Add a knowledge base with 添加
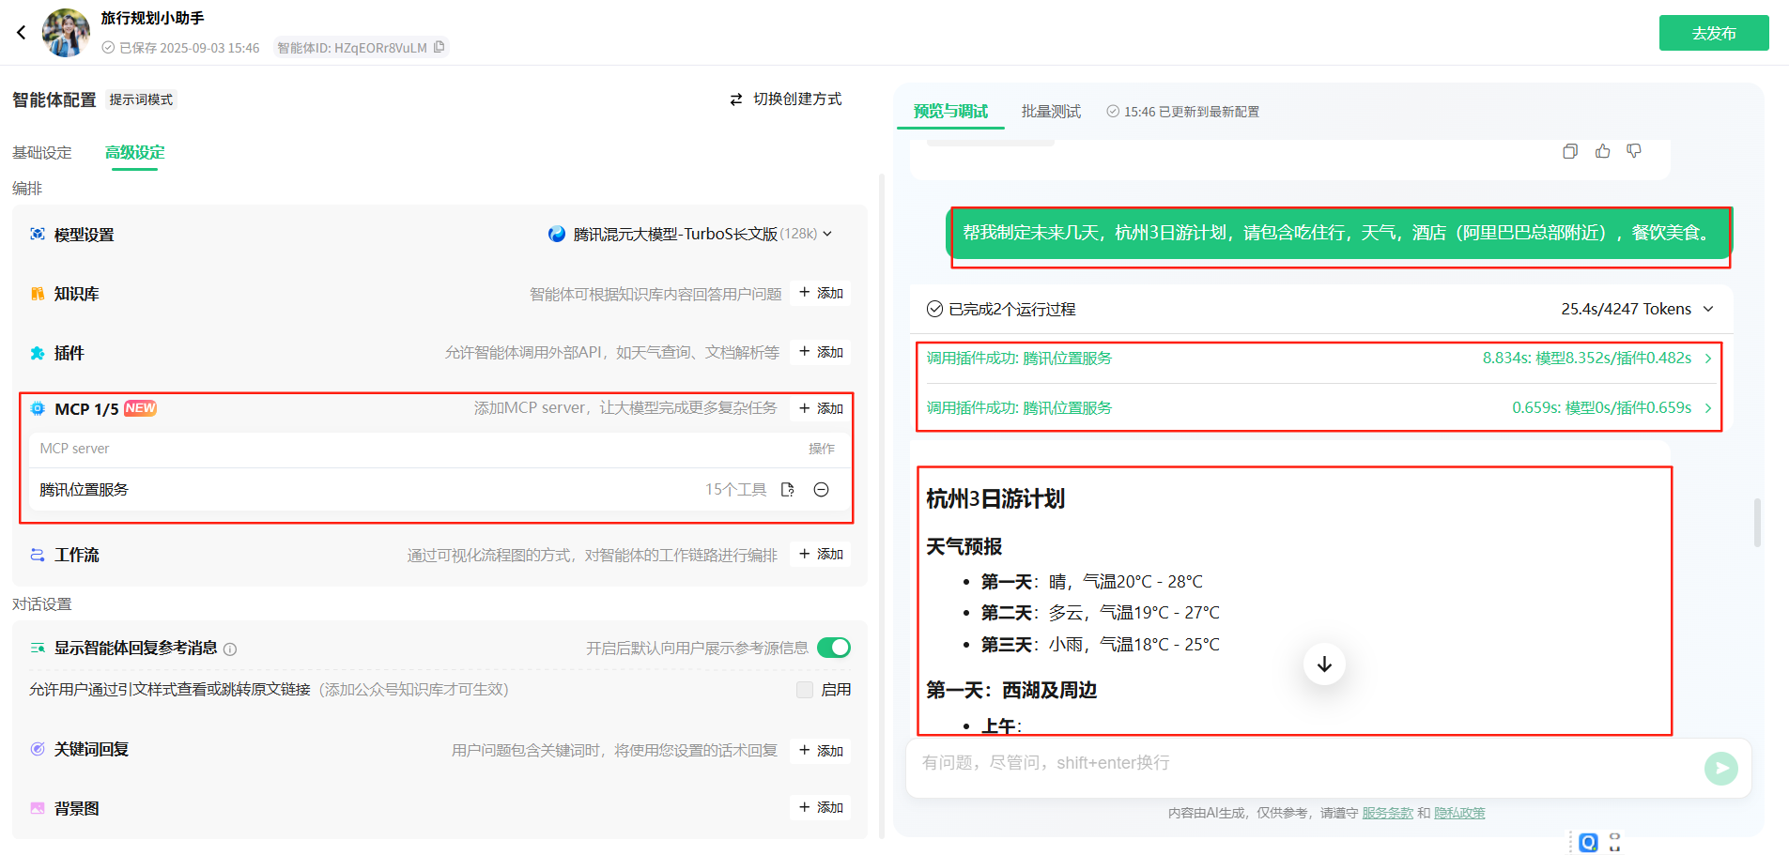The width and height of the screenshot is (1789, 855). tap(821, 293)
